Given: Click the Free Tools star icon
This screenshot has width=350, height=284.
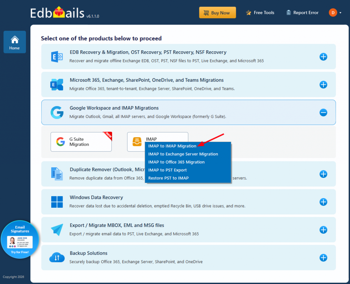Looking at the screenshot, I should [x=248, y=13].
